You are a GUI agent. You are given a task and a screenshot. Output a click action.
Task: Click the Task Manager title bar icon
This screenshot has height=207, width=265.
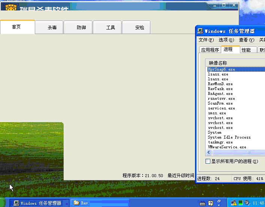point(200,31)
